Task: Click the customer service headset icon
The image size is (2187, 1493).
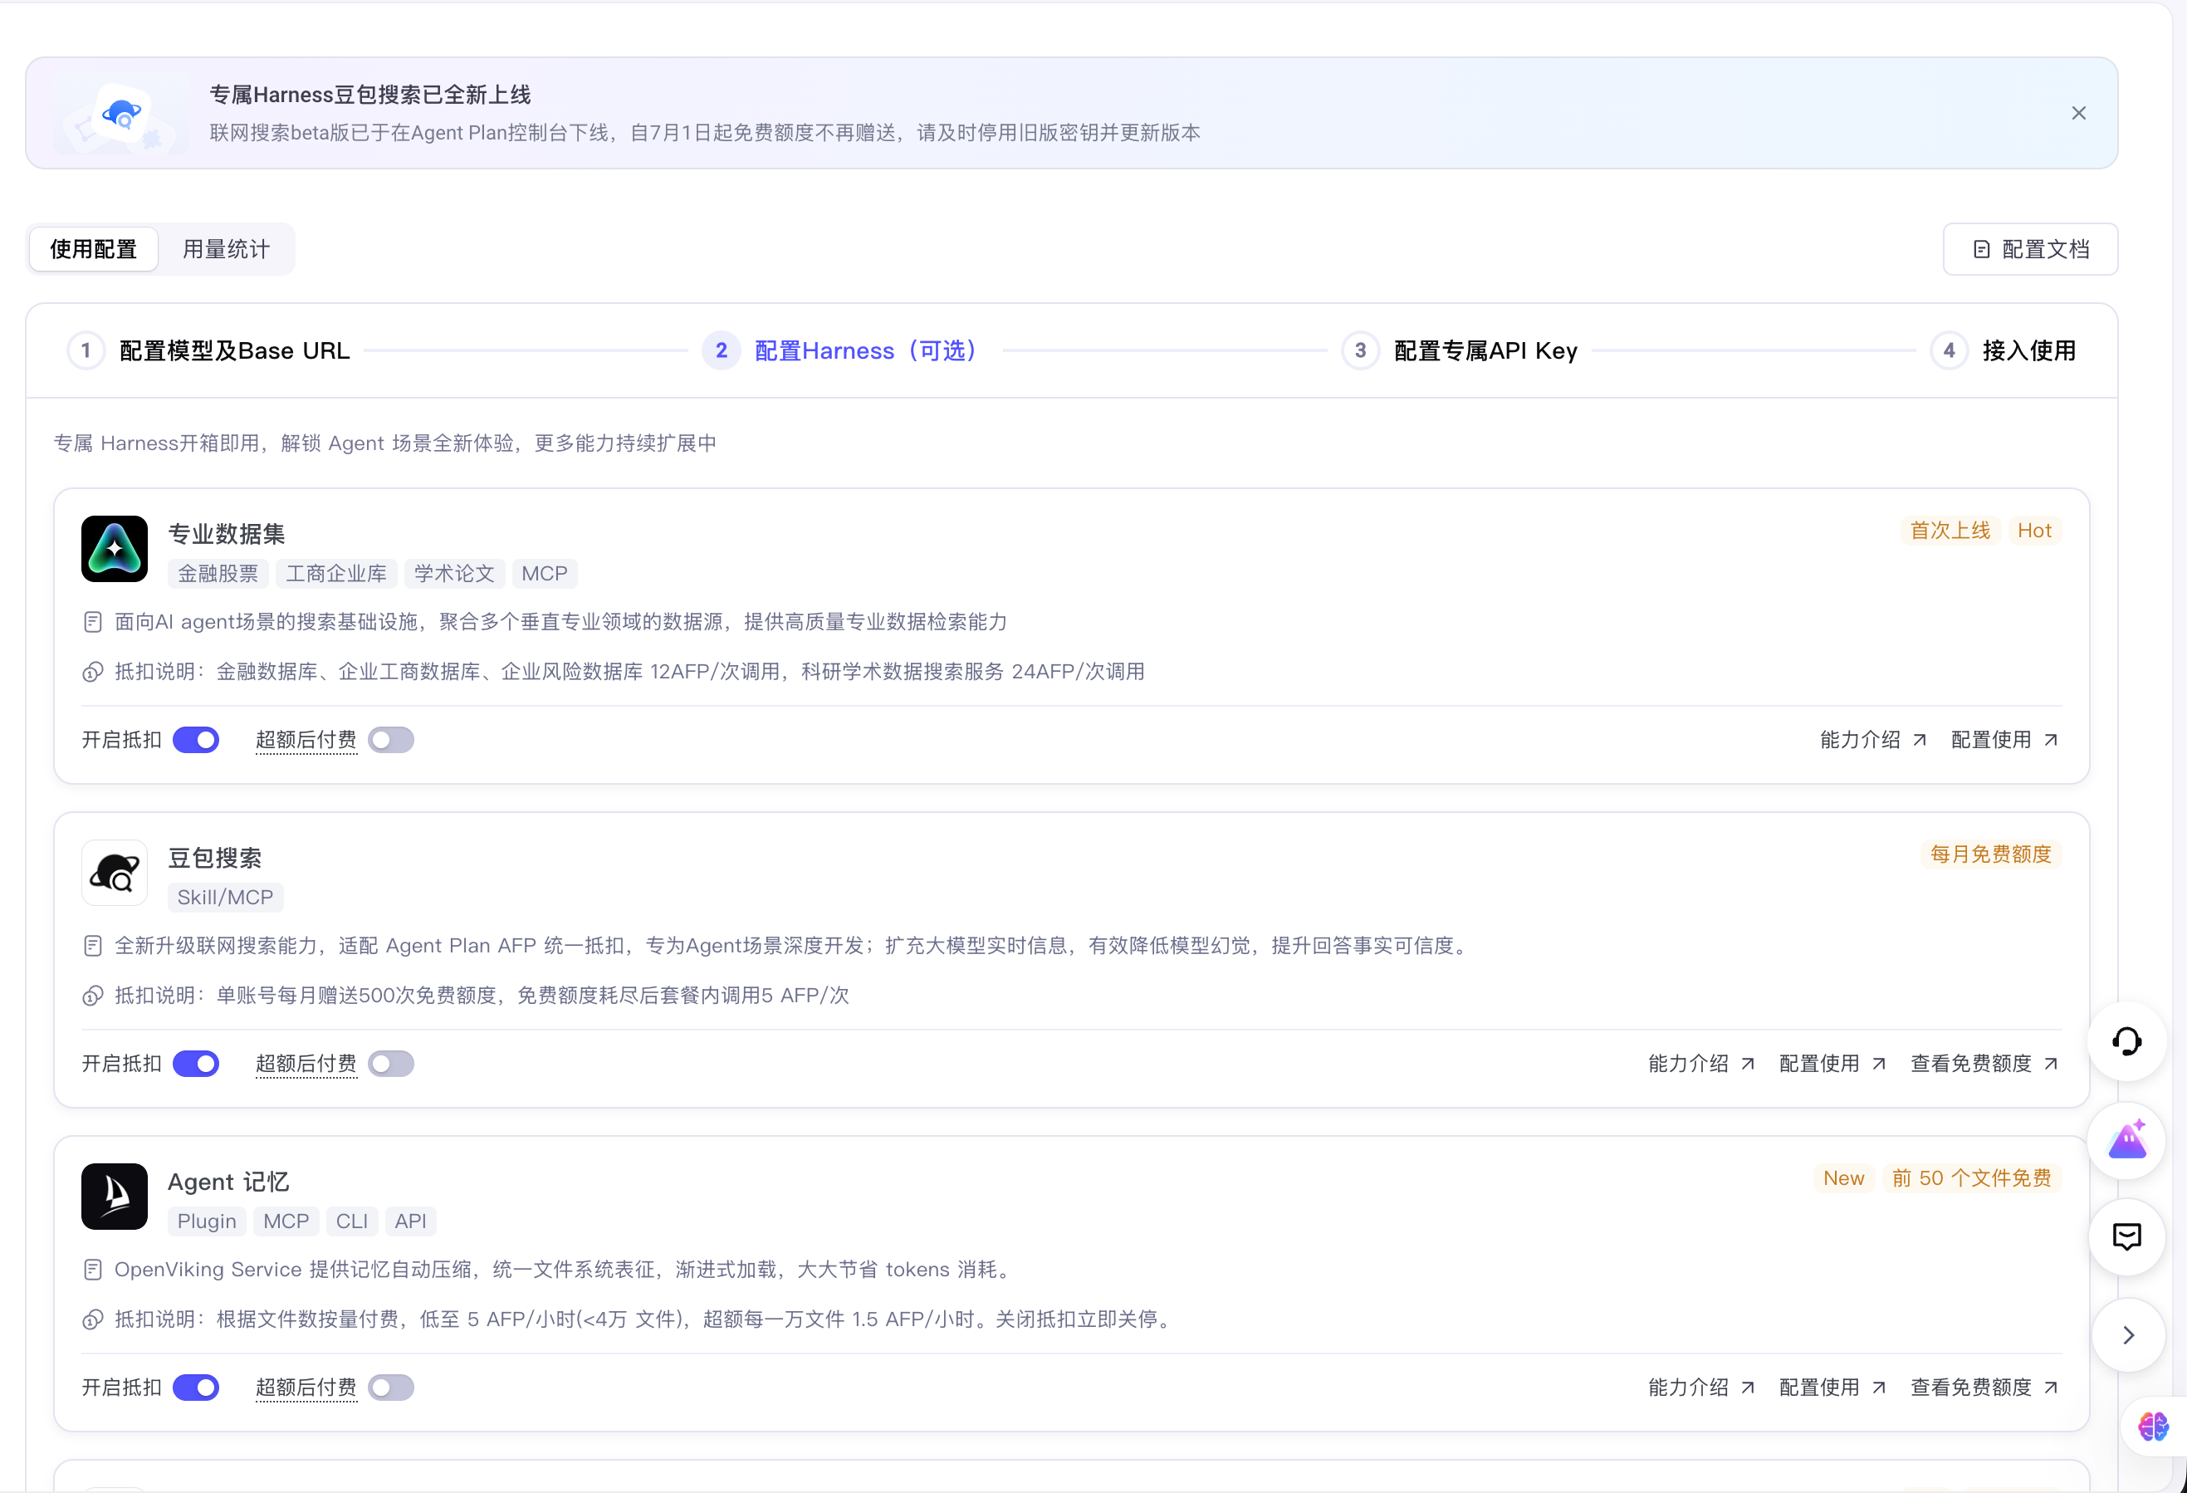Action: 2126,1041
